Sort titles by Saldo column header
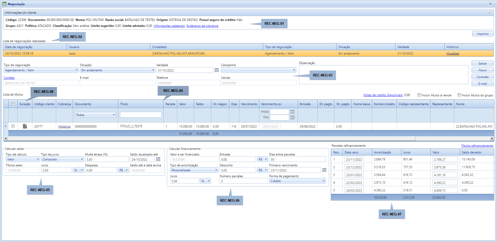497x242 pixels. pyautogui.click(x=202, y=104)
